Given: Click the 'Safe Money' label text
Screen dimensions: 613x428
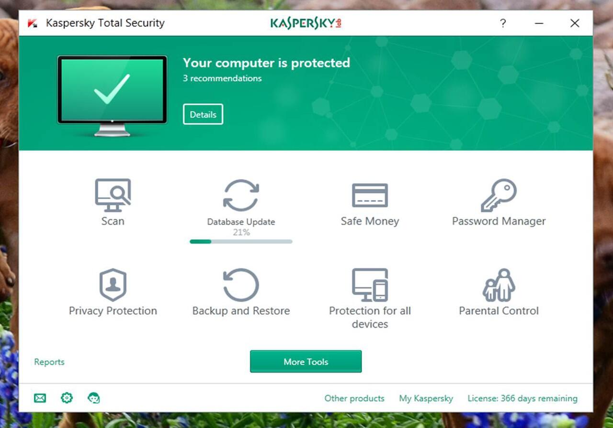Looking at the screenshot, I should 370,221.
